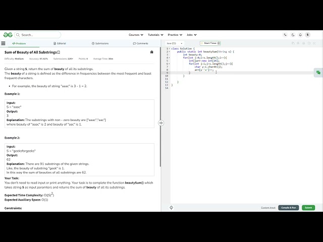Image resolution: width=323 pixels, height=242 pixels.
Task: Click the bug report icon
Action: point(152,52)
